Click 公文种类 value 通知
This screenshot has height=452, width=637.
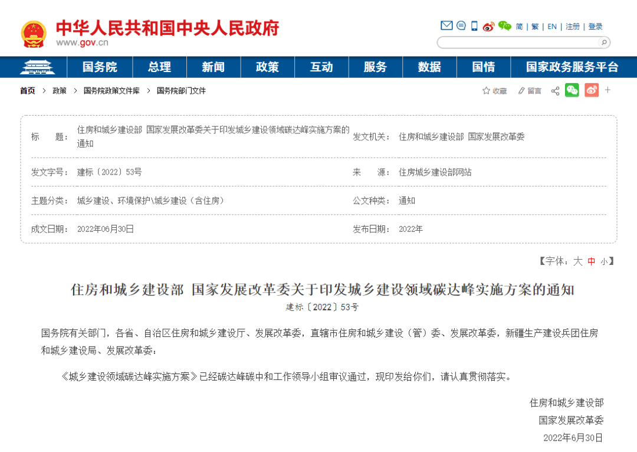click(x=406, y=201)
